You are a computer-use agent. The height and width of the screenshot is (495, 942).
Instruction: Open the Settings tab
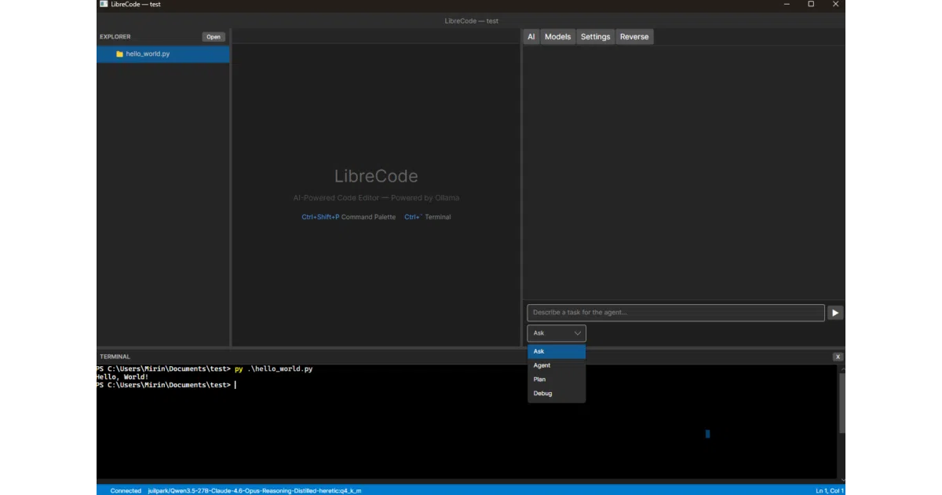[x=595, y=37]
